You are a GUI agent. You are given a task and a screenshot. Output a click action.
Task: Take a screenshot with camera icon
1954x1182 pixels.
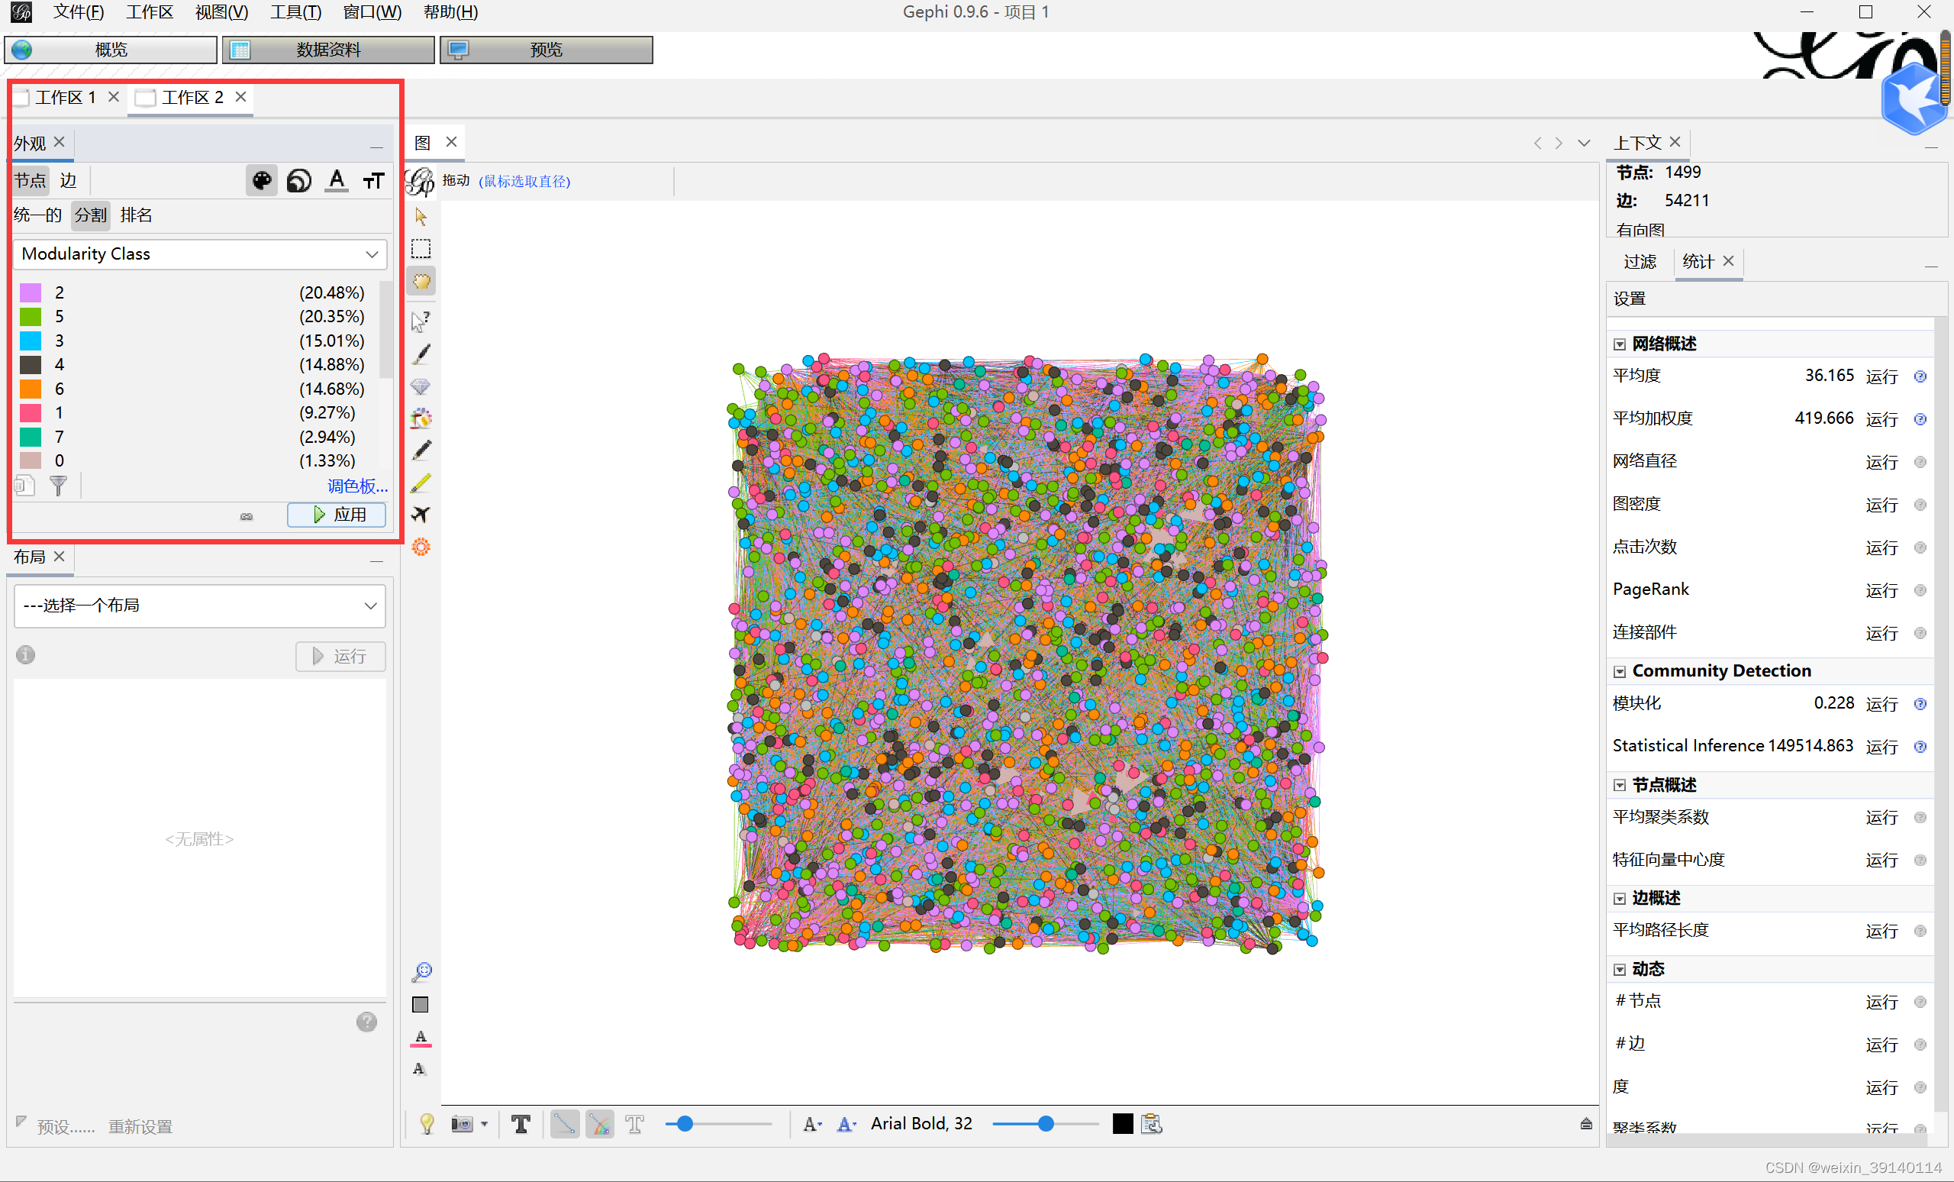pos(463,1124)
